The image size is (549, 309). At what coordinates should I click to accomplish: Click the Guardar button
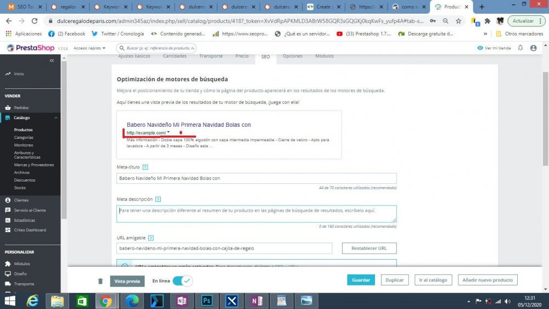361,280
